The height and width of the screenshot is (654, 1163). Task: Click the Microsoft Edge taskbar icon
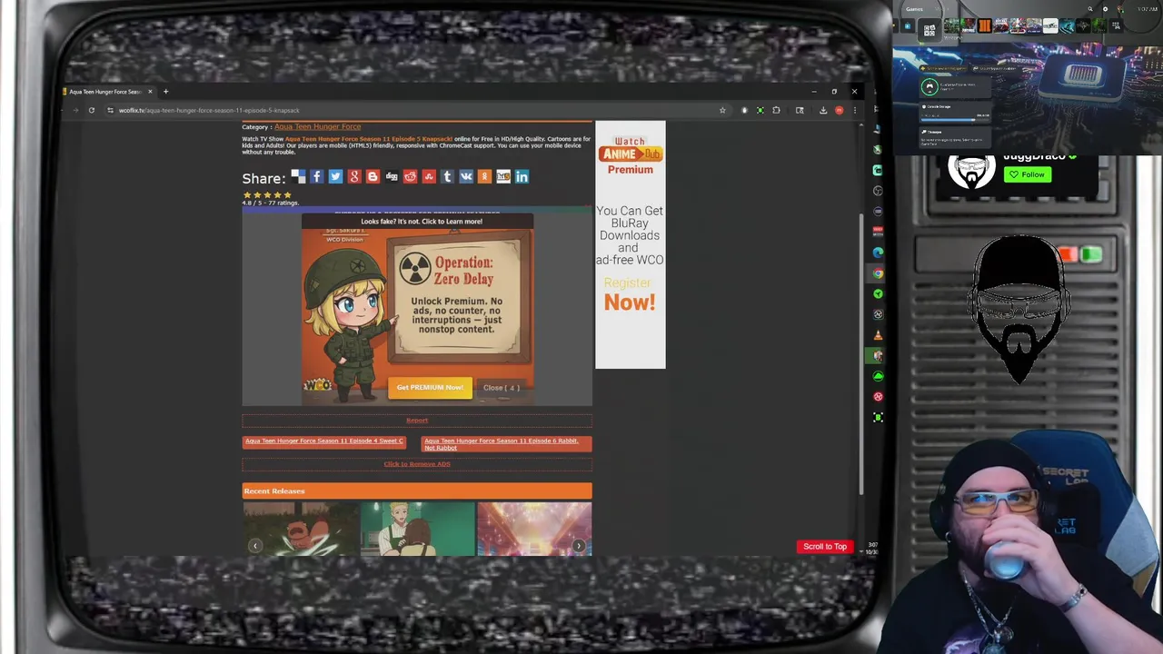click(x=878, y=252)
